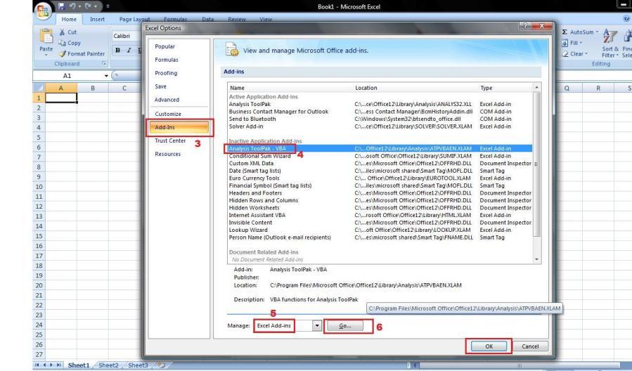Screen dimensions: 632x371
Task: Open the Customize options category
Action: pyautogui.click(x=168, y=114)
